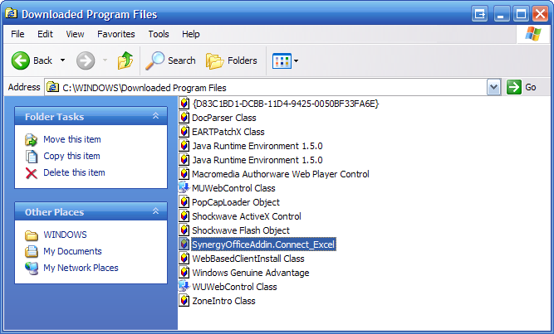554x334 pixels.
Task: Click the WUWebControl Class icon
Action: pyautogui.click(x=184, y=287)
